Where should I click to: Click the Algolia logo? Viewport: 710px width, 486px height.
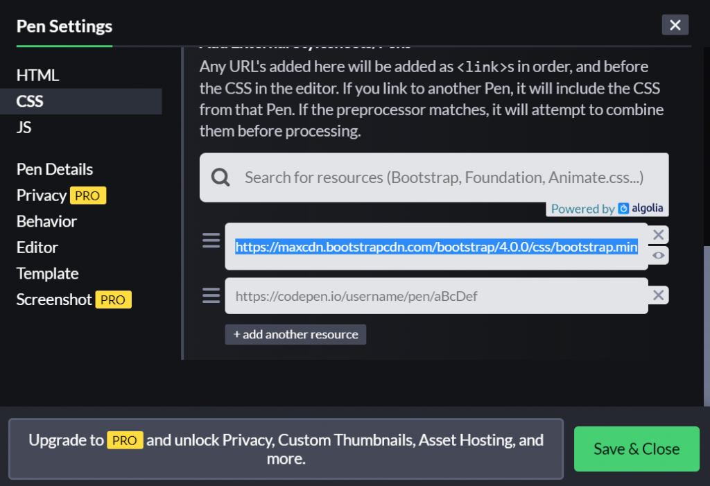pyautogui.click(x=641, y=209)
